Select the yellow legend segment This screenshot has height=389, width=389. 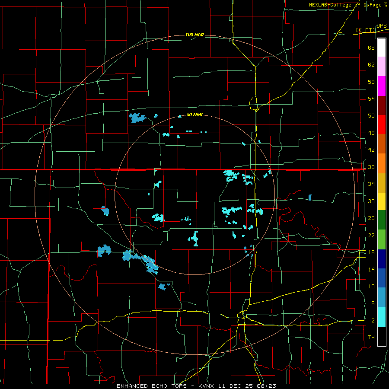tap(382, 201)
